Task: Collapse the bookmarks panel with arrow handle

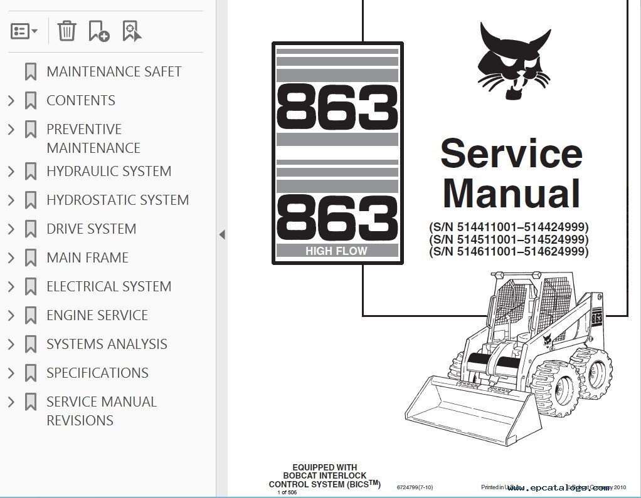Action: 222,235
